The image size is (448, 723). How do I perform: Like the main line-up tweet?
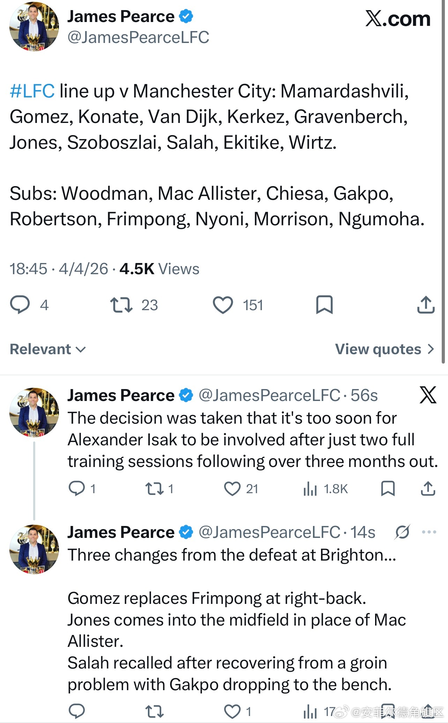[x=223, y=305]
